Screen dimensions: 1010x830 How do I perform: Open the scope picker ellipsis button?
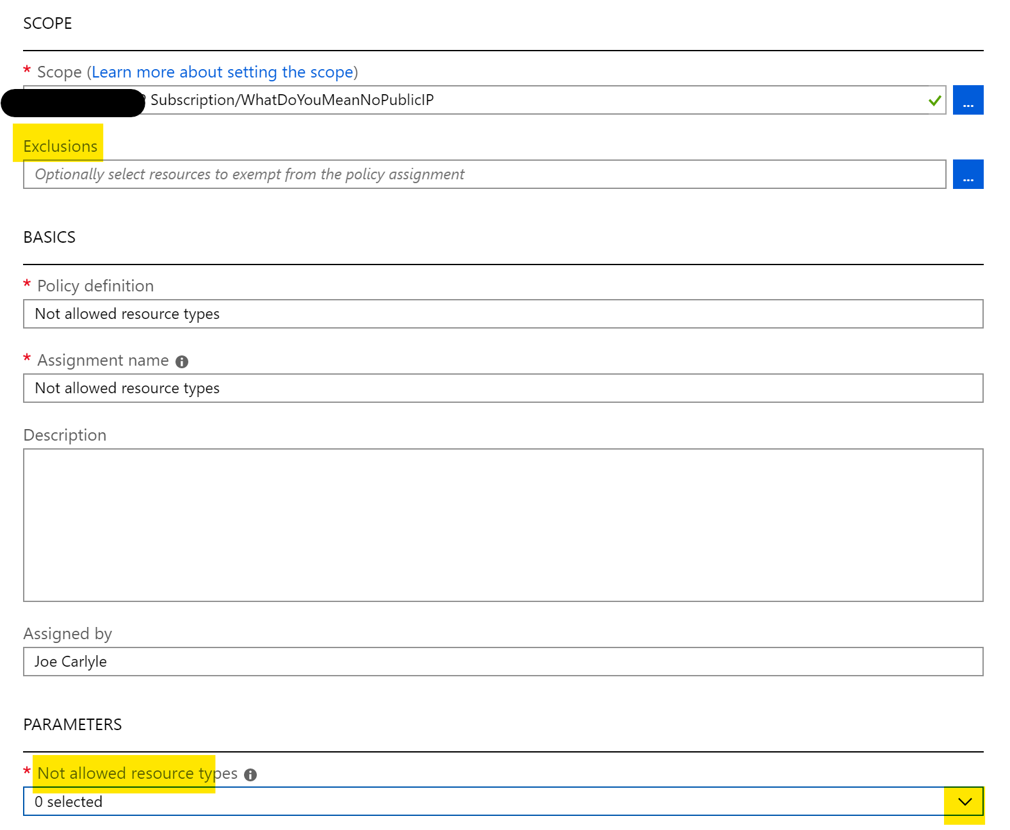tap(967, 100)
